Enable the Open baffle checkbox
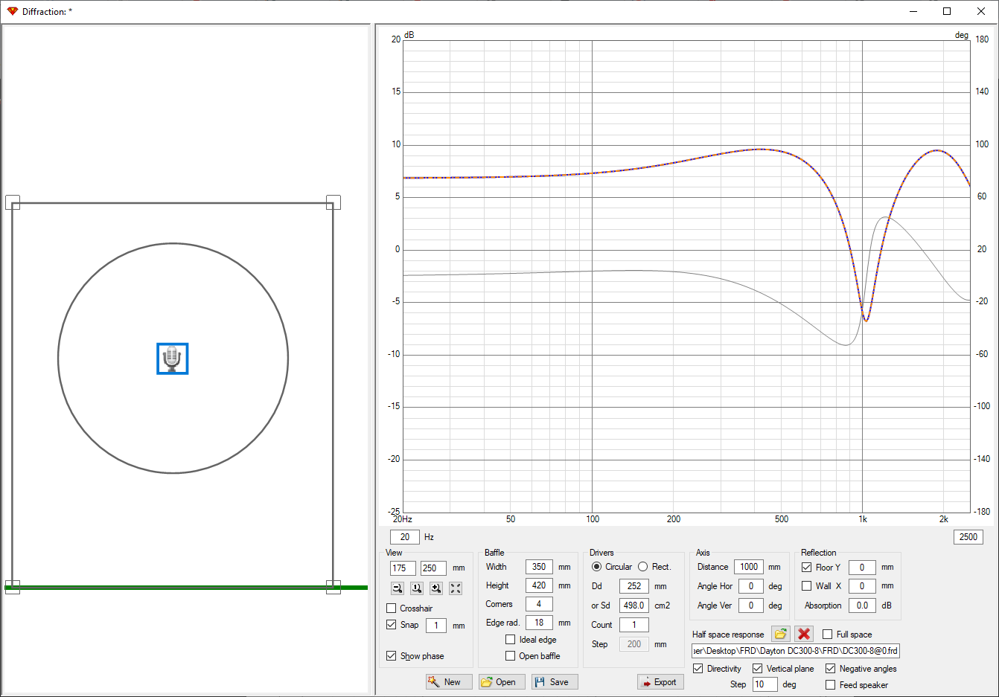 [511, 656]
